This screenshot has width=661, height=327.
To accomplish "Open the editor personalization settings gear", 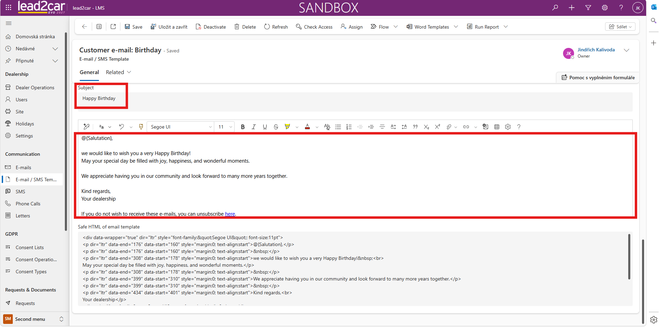I will tap(508, 127).
